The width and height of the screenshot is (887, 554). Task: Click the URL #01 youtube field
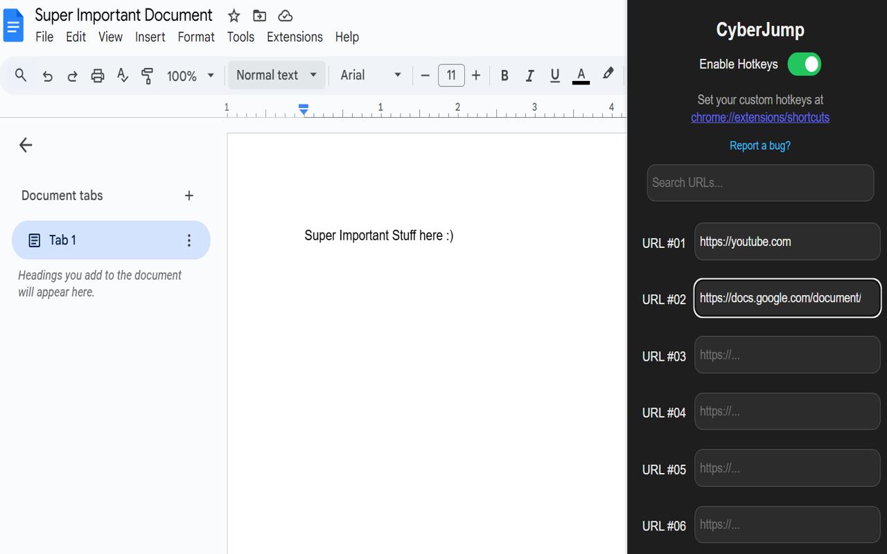click(787, 242)
